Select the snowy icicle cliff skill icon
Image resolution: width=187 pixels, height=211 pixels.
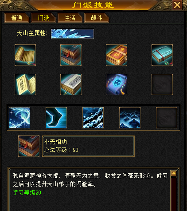pos(93,118)
